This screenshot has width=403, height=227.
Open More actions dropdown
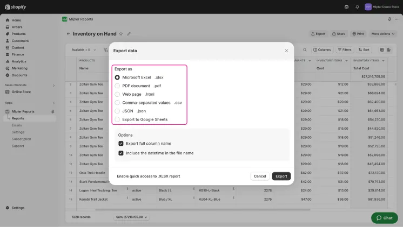coord(382,34)
